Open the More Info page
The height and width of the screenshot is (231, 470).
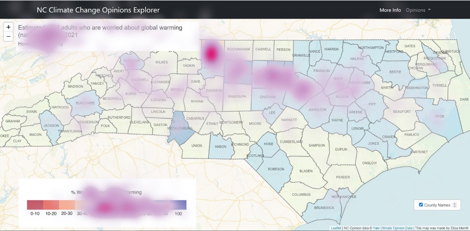tap(390, 10)
